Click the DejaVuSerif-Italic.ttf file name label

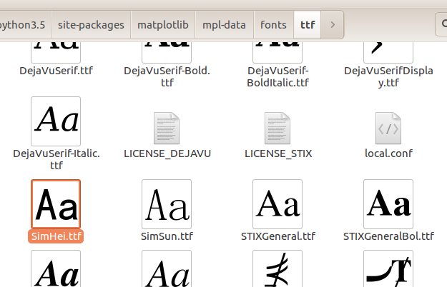coord(57,159)
